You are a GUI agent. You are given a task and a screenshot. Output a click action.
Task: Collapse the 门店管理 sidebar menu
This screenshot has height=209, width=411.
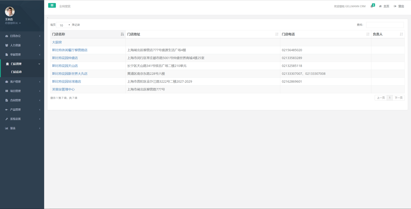[22, 64]
